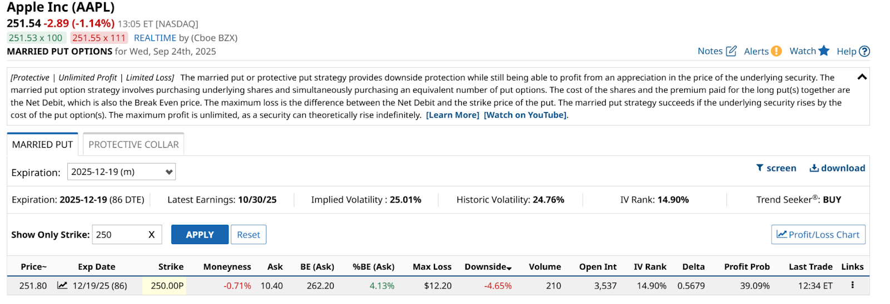Click the APPLY button
Image resolution: width=890 pixels, height=304 pixels.
(200, 235)
